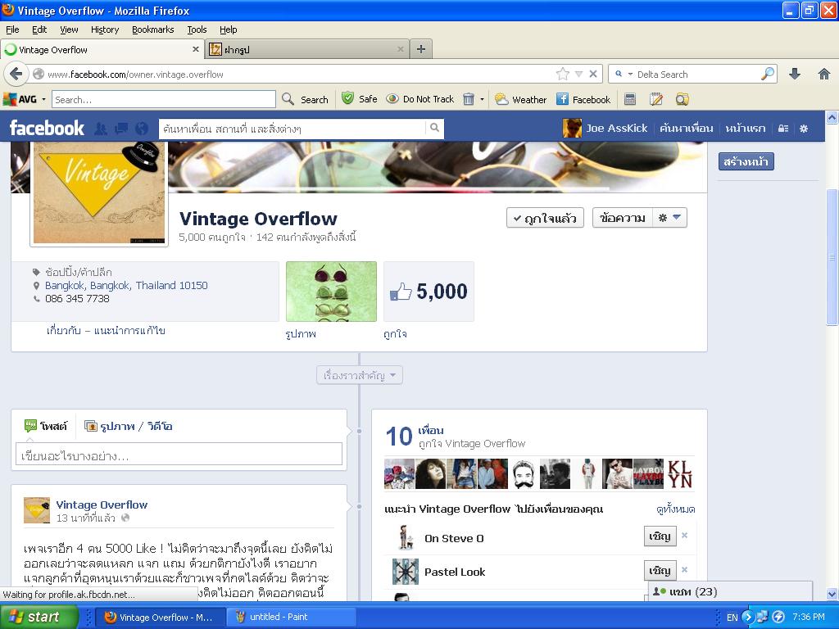839x629 pixels.
Task: Select the รูปภาพ / วิดีโอ post tab
Action: pos(129,426)
